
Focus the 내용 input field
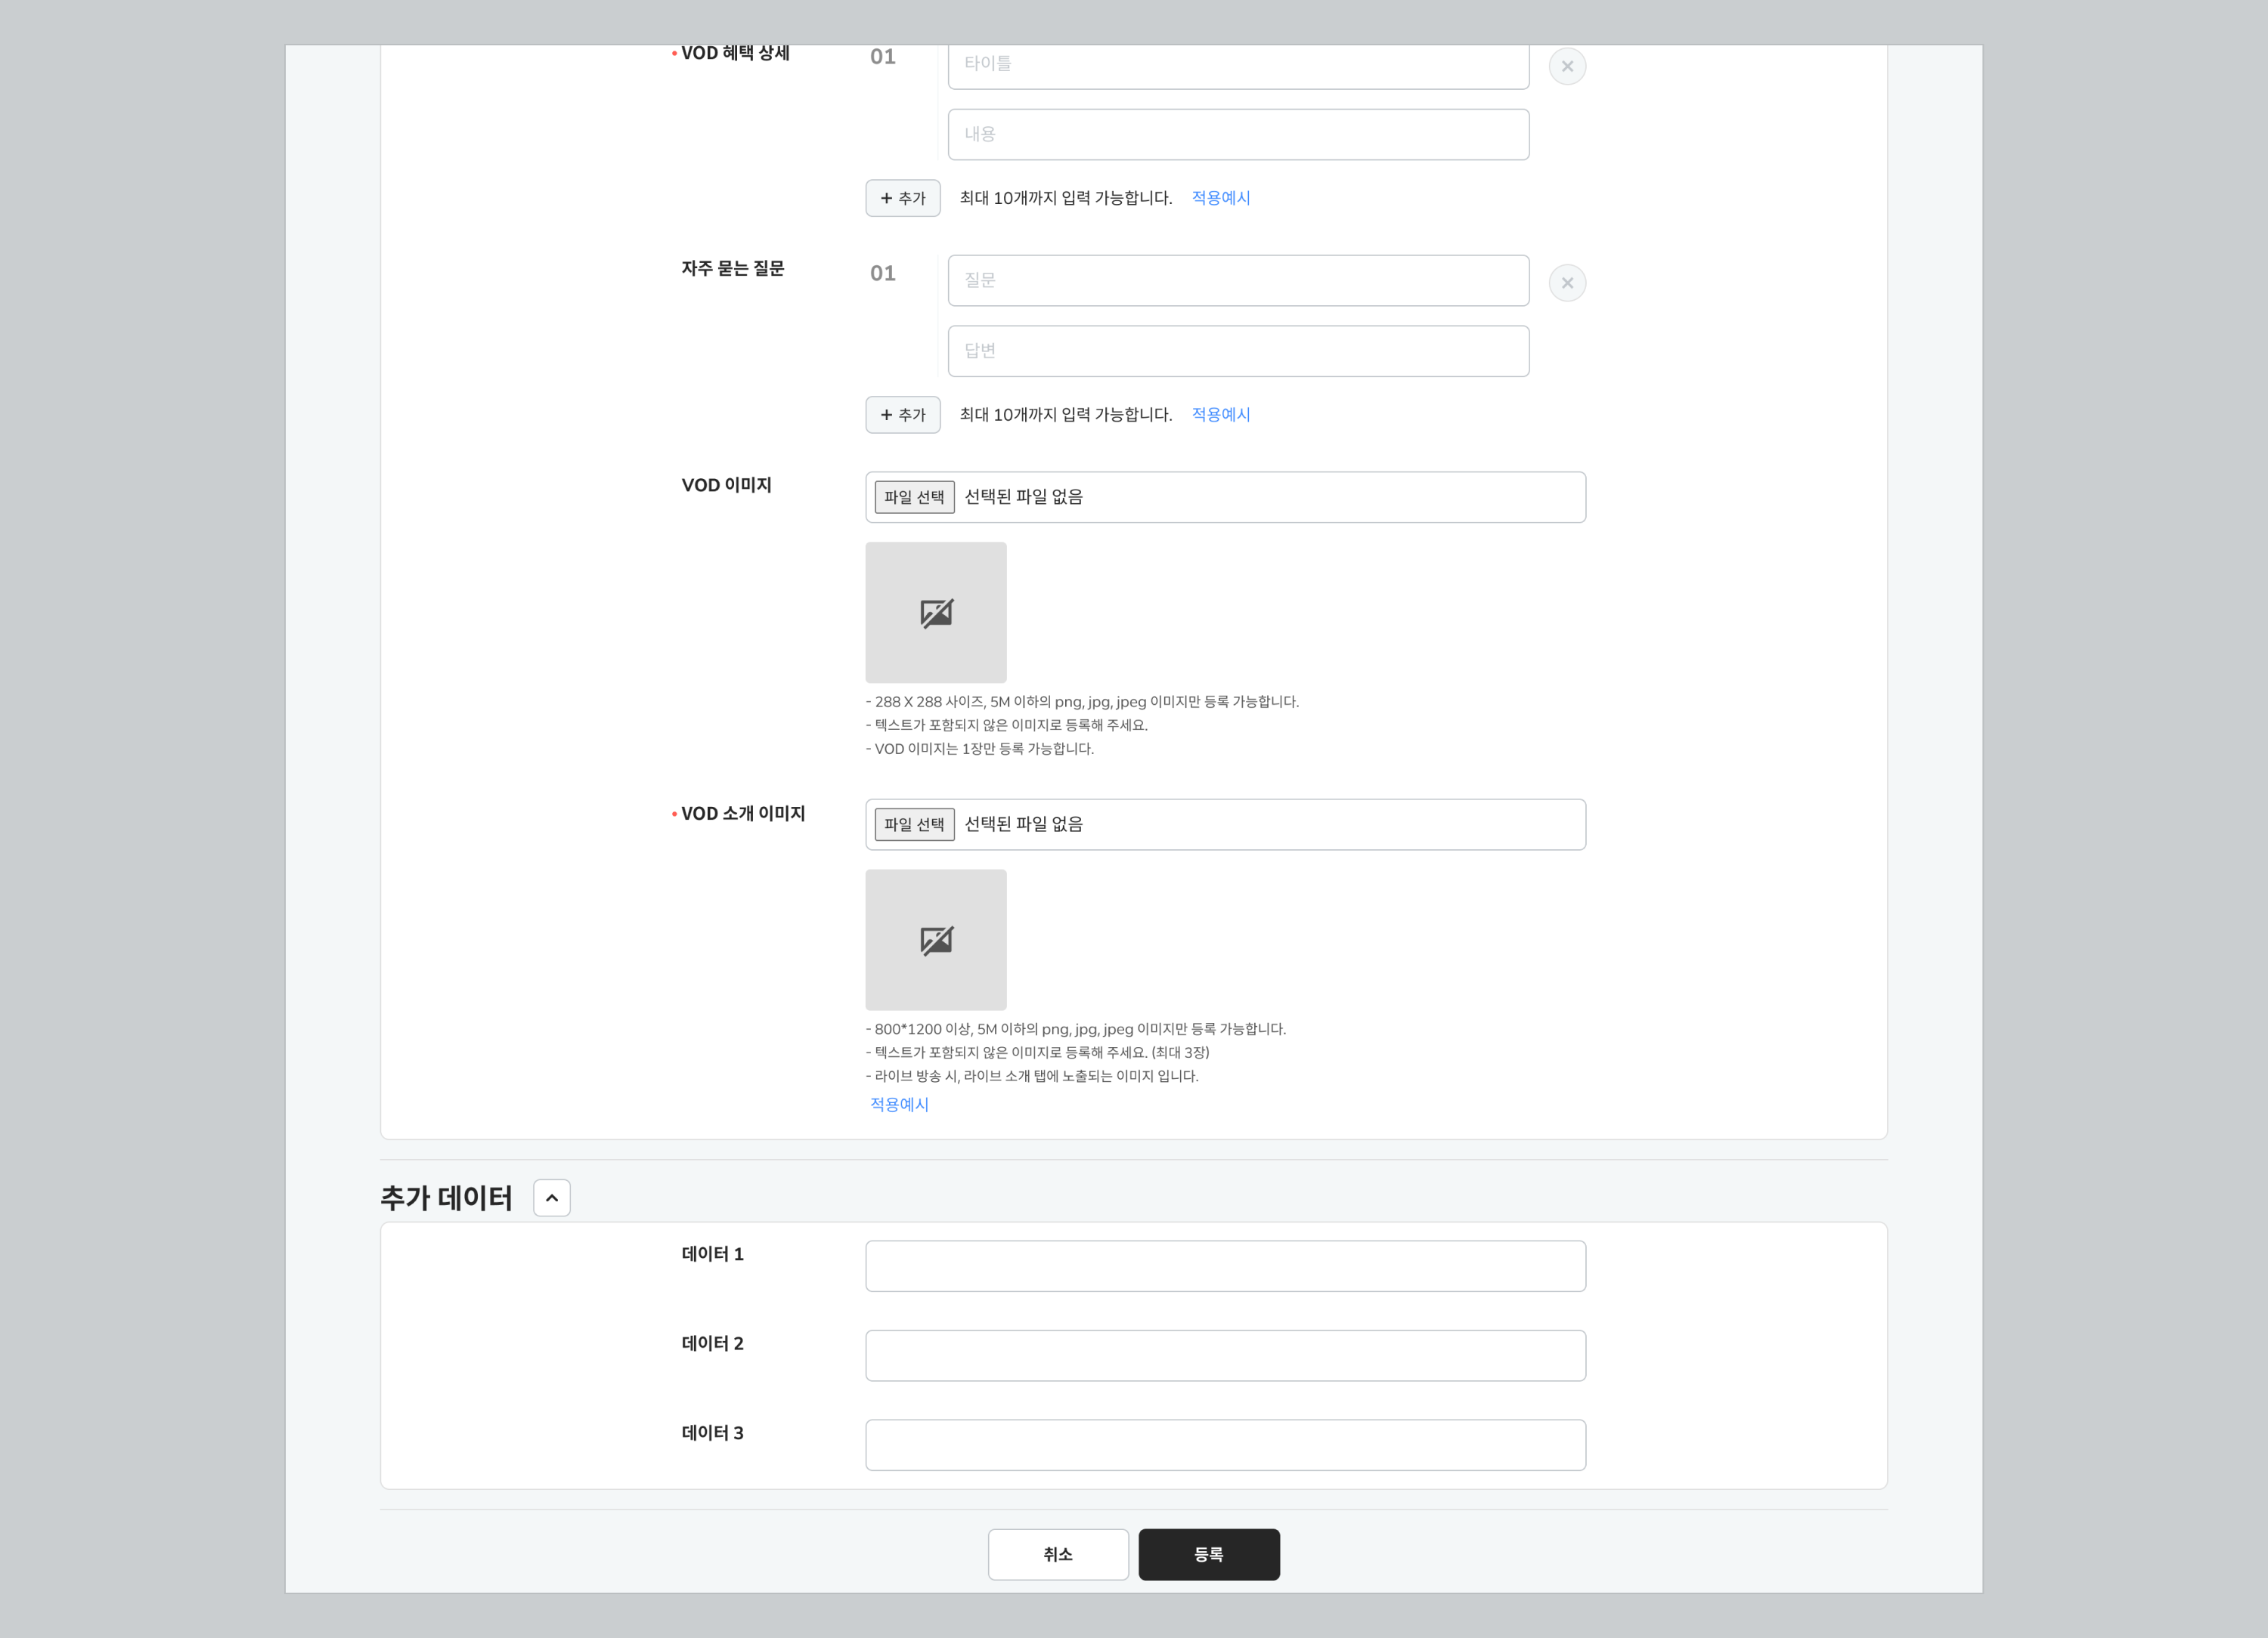pyautogui.click(x=1237, y=134)
